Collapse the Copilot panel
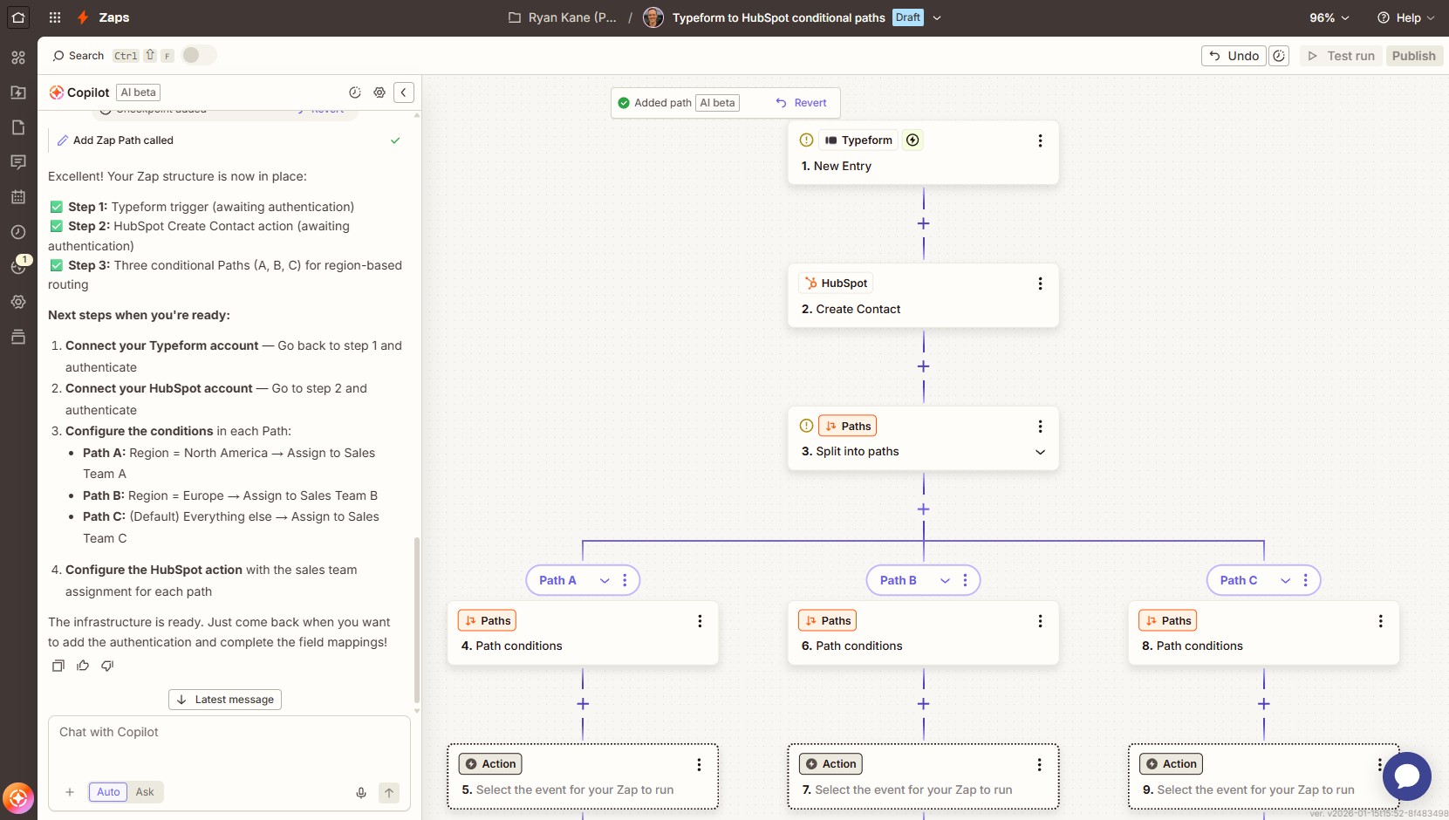The height and width of the screenshot is (820, 1449). (x=404, y=92)
